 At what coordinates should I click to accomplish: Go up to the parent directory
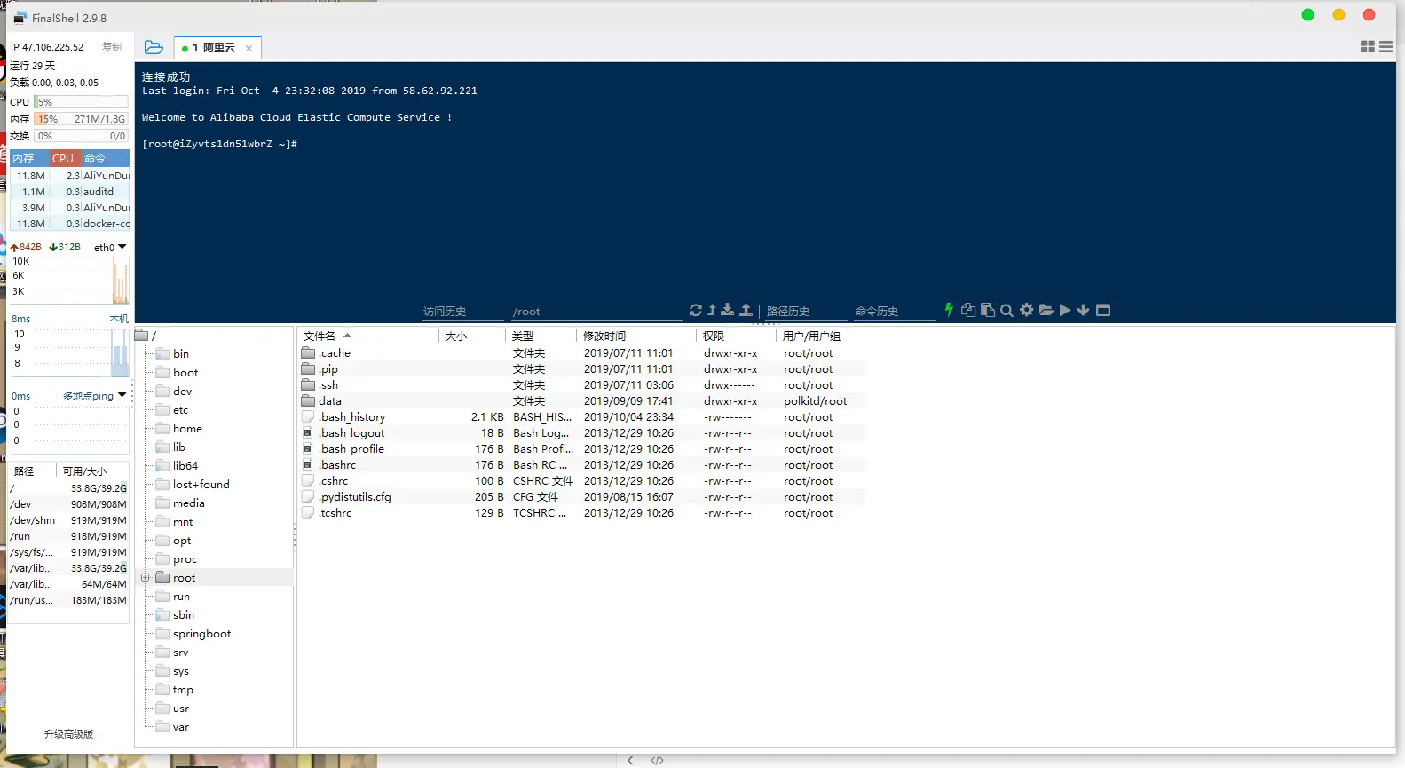coord(712,310)
